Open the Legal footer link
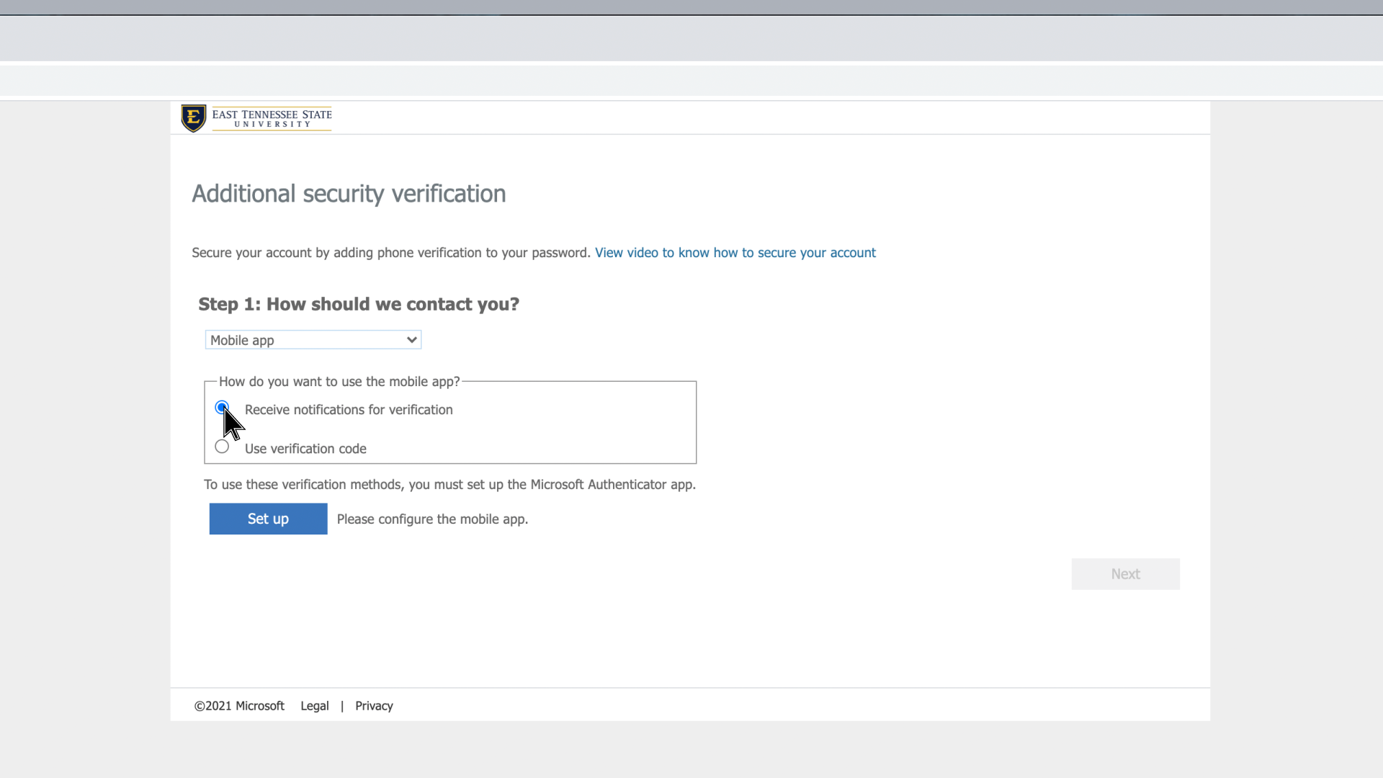1383x778 pixels. [314, 706]
